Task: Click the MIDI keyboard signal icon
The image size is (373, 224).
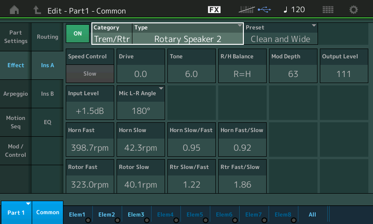Action: [247, 10]
